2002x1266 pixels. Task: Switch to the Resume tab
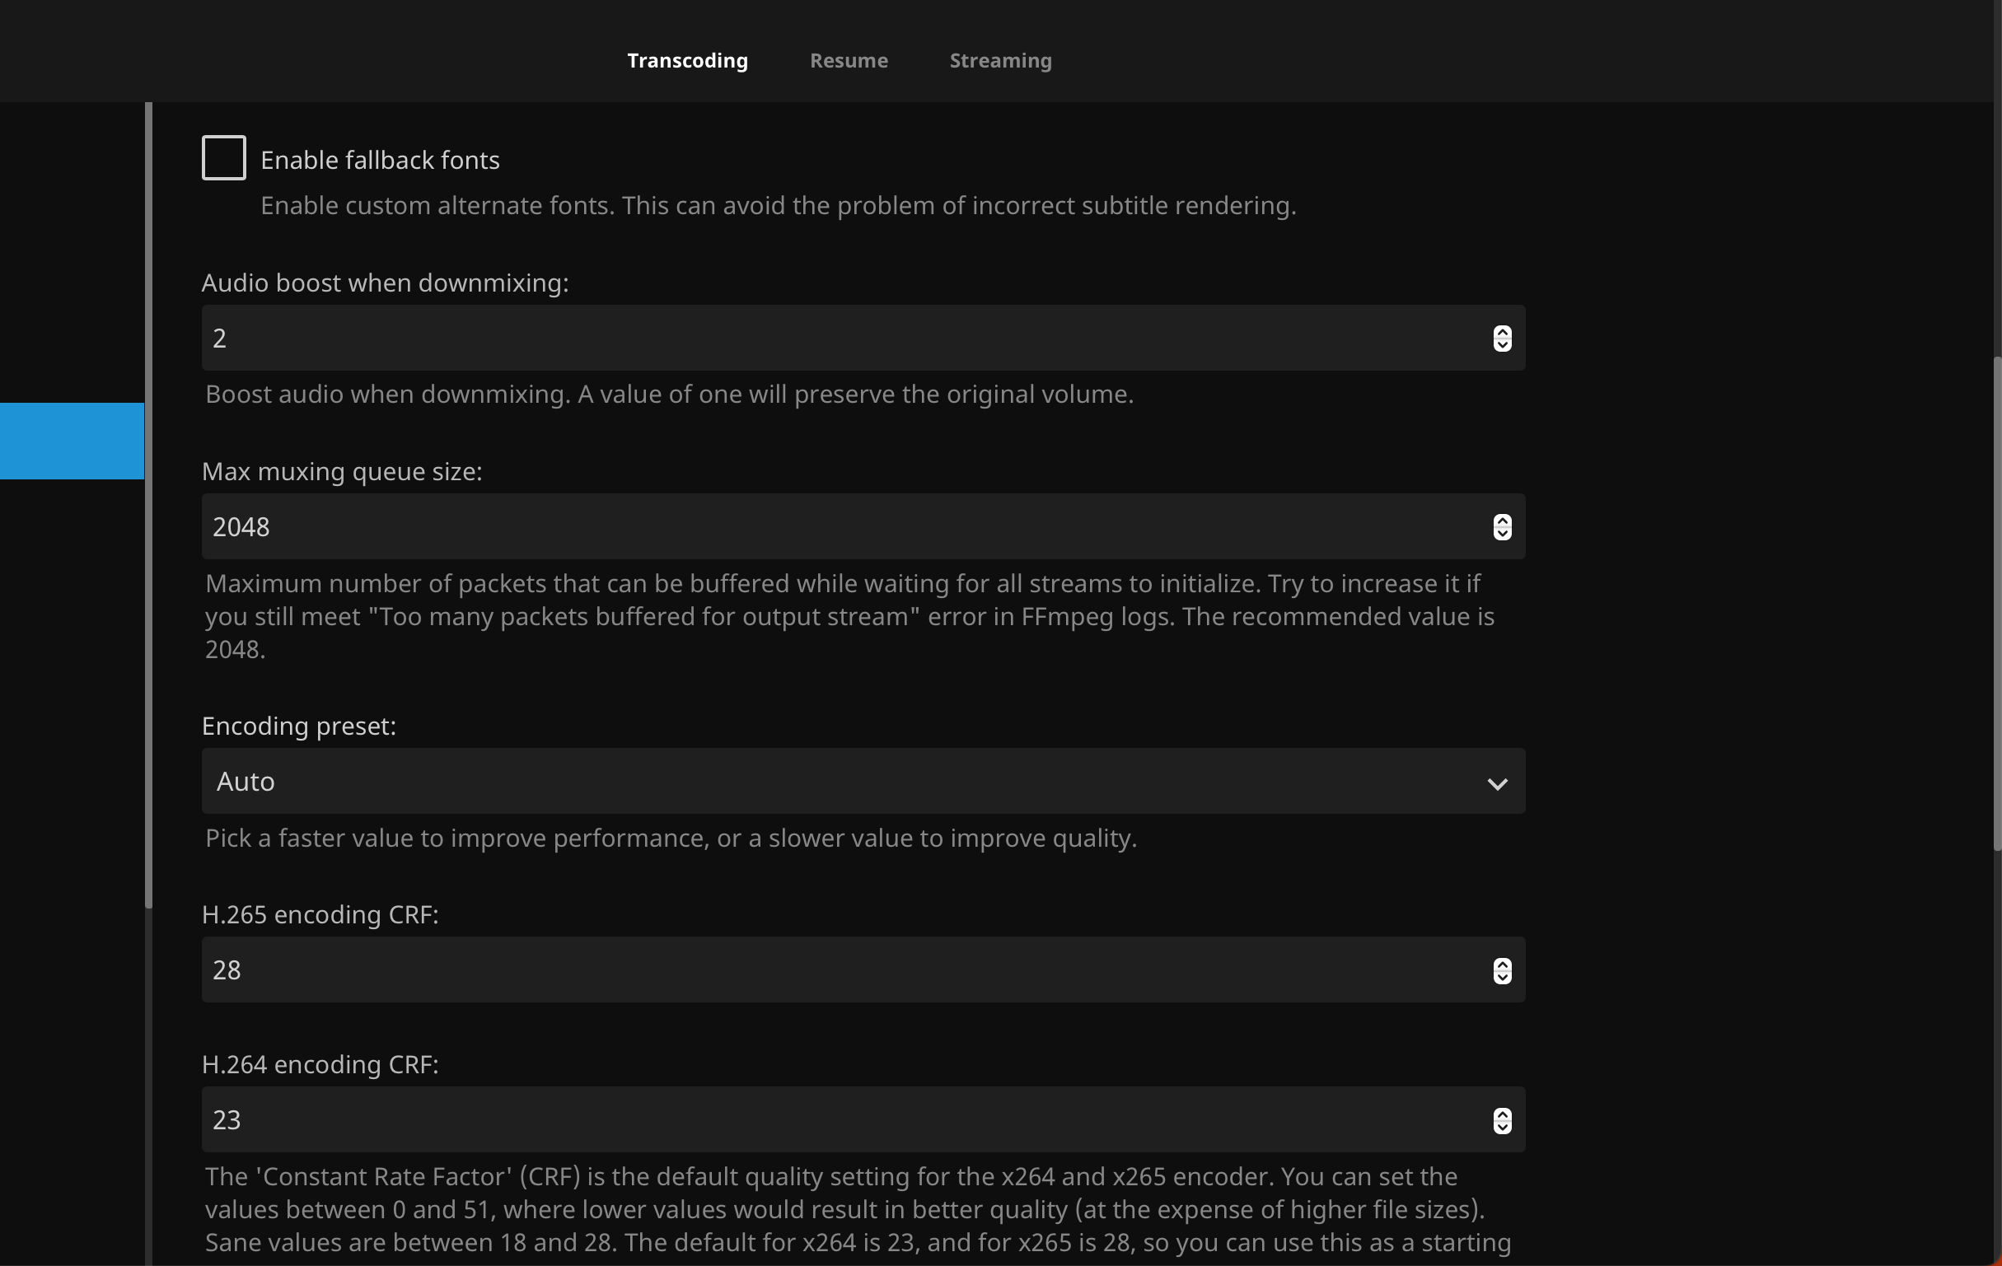pos(848,61)
